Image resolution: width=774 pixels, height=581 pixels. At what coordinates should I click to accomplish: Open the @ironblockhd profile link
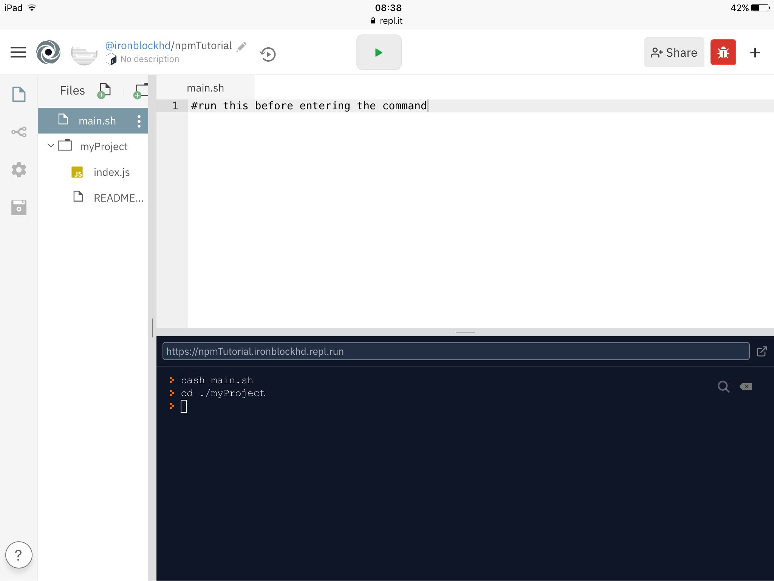pyautogui.click(x=138, y=46)
